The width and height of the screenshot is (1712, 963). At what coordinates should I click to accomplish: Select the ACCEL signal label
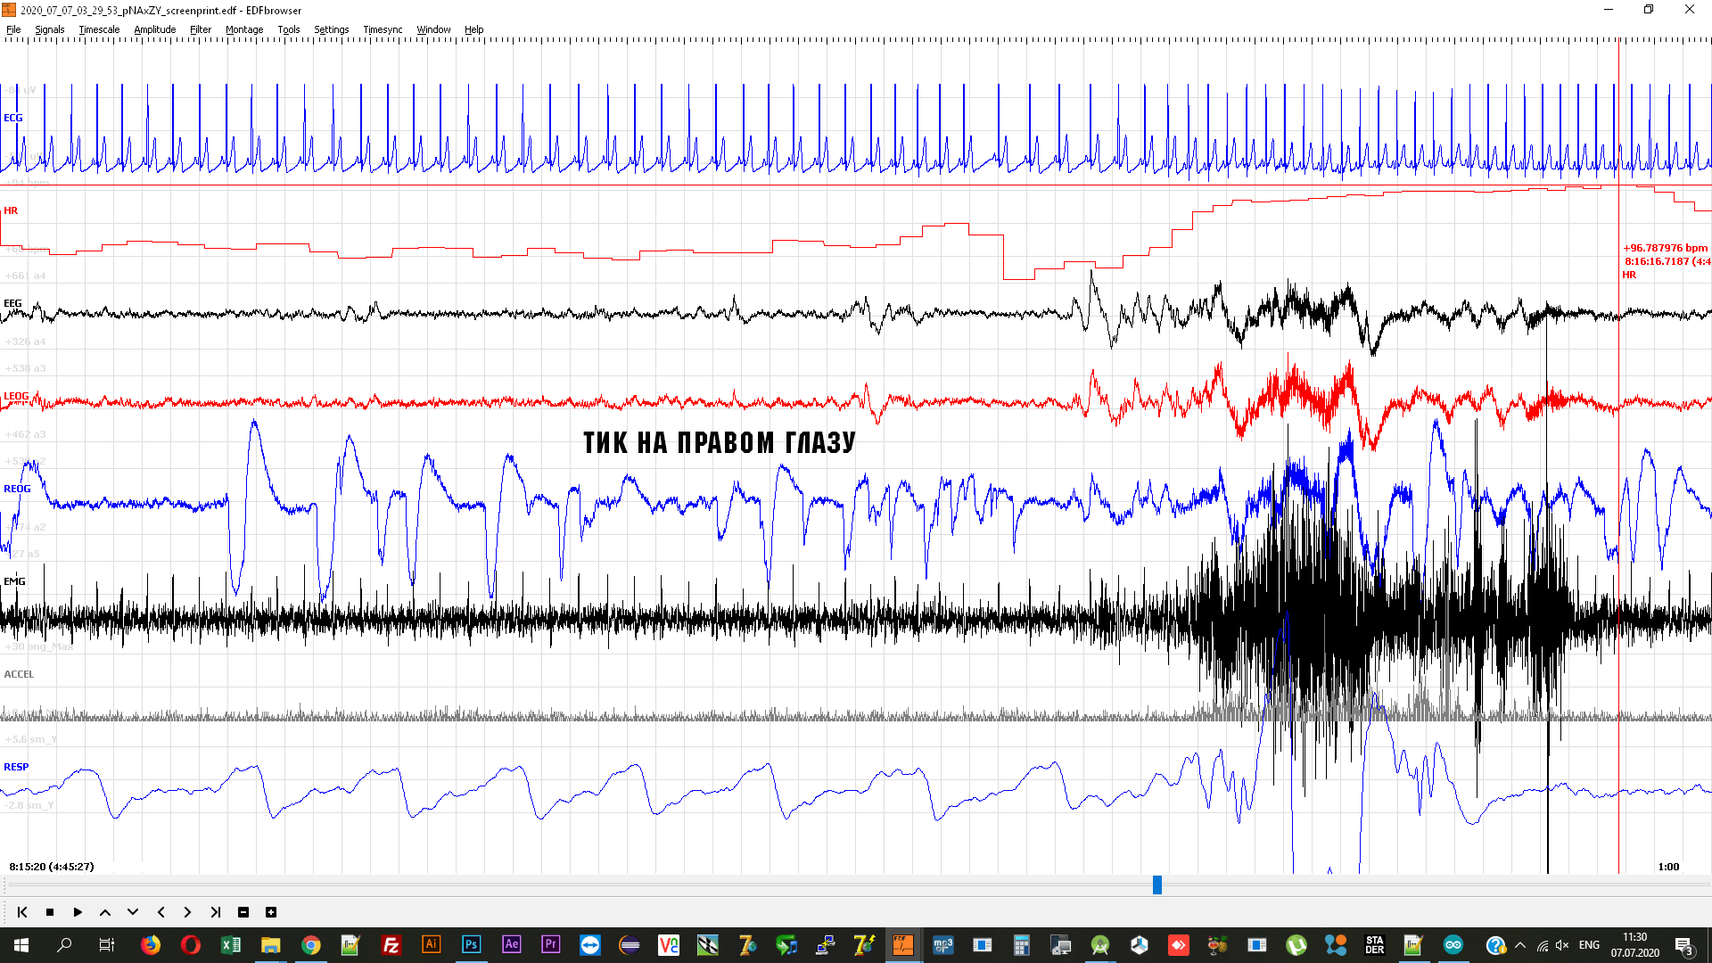pos(19,674)
